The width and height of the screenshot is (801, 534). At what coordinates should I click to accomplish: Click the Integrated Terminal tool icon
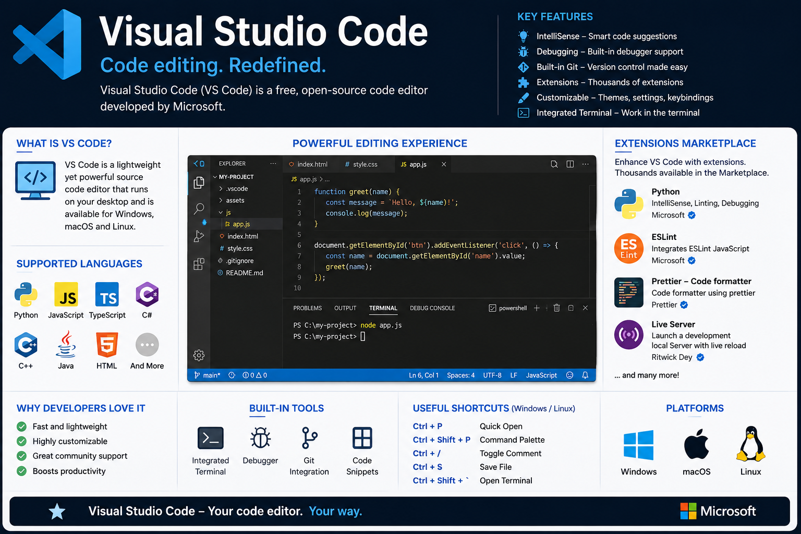[211, 438]
